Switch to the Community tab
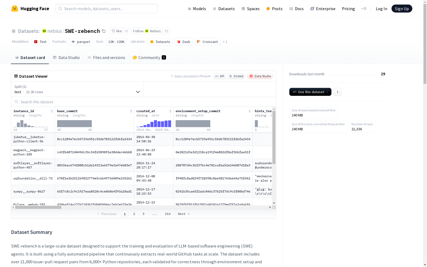 point(149,57)
